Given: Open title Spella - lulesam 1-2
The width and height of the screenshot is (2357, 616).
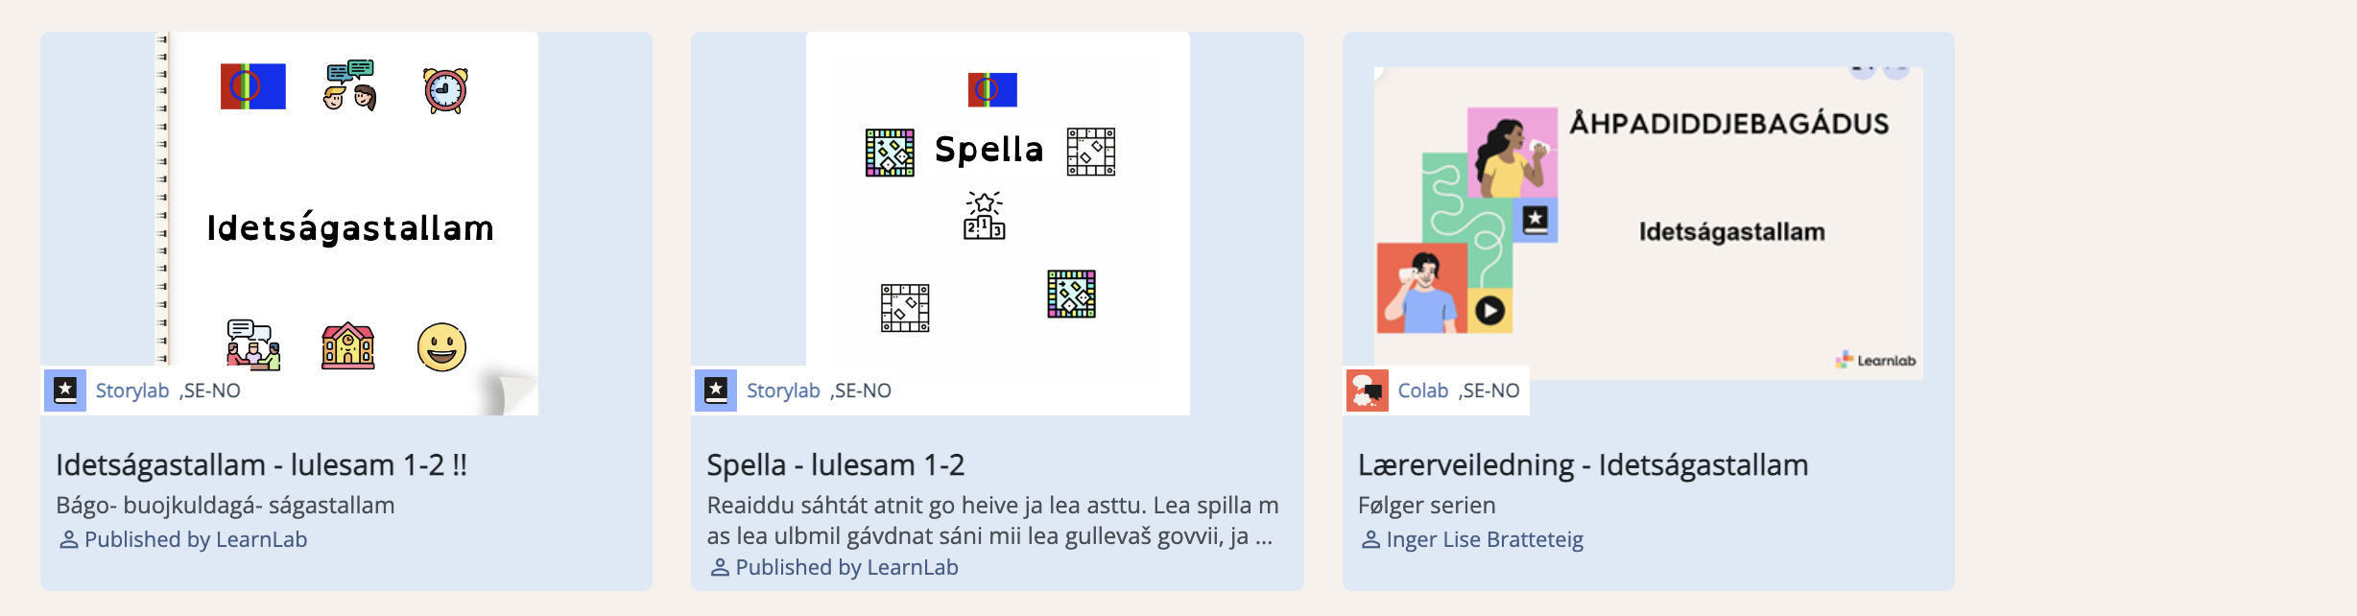Looking at the screenshot, I should tap(835, 465).
